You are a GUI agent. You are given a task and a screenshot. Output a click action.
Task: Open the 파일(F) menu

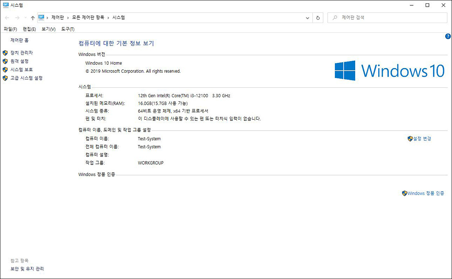10,29
